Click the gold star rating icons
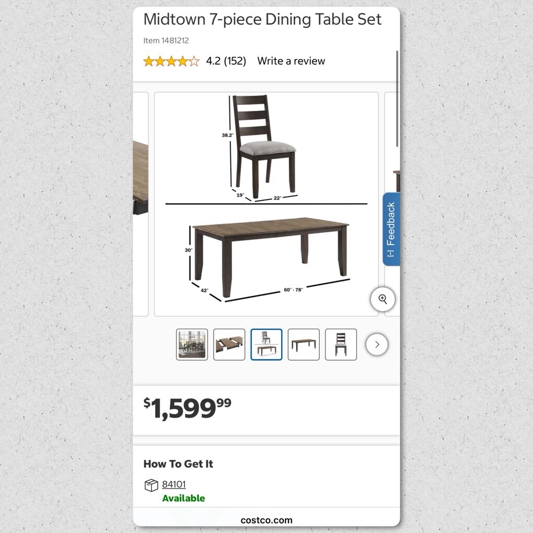This screenshot has width=533, height=533. 171,61
